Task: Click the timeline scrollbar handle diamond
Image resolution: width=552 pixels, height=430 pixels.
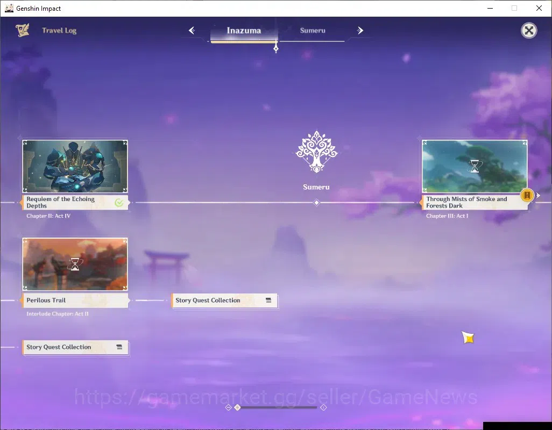Action: tap(238, 407)
